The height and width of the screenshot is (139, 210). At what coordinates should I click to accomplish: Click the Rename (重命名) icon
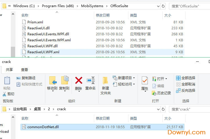tap(91, 80)
